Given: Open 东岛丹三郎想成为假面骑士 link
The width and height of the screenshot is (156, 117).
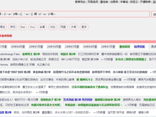Looking at the screenshot, I should point(131,59).
